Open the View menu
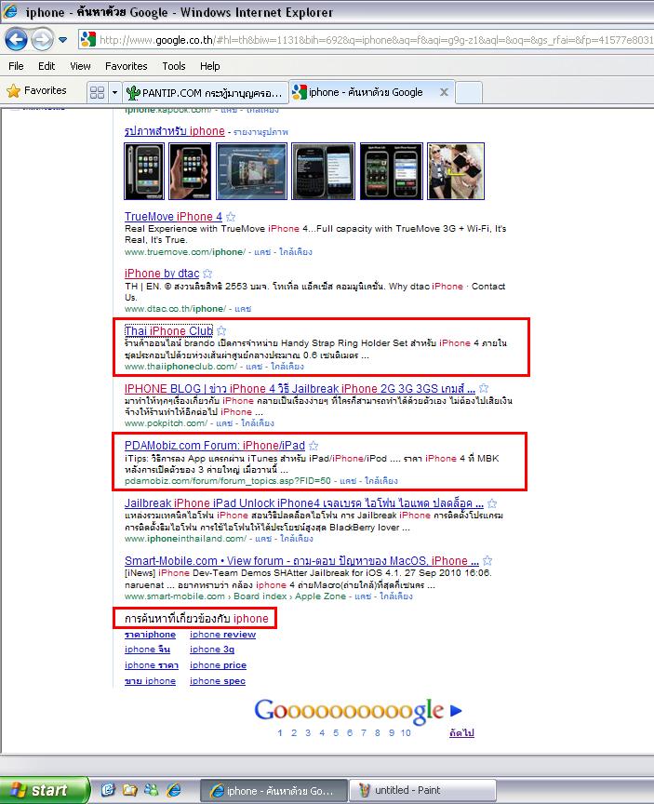 point(80,66)
